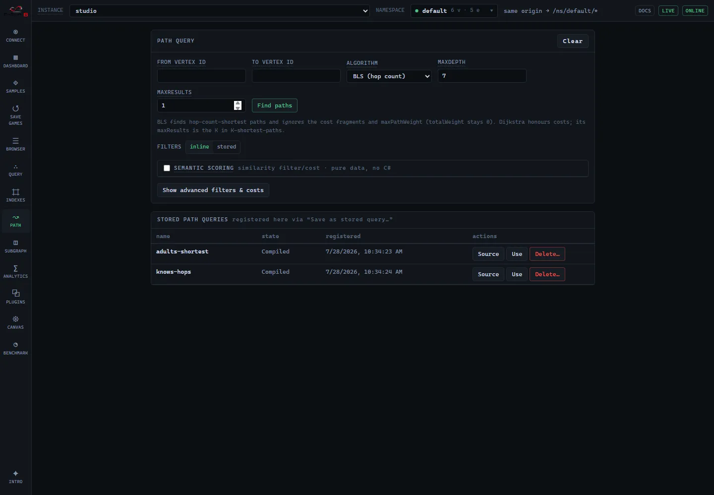Click the same origin /ns/default/* text

coord(550,11)
